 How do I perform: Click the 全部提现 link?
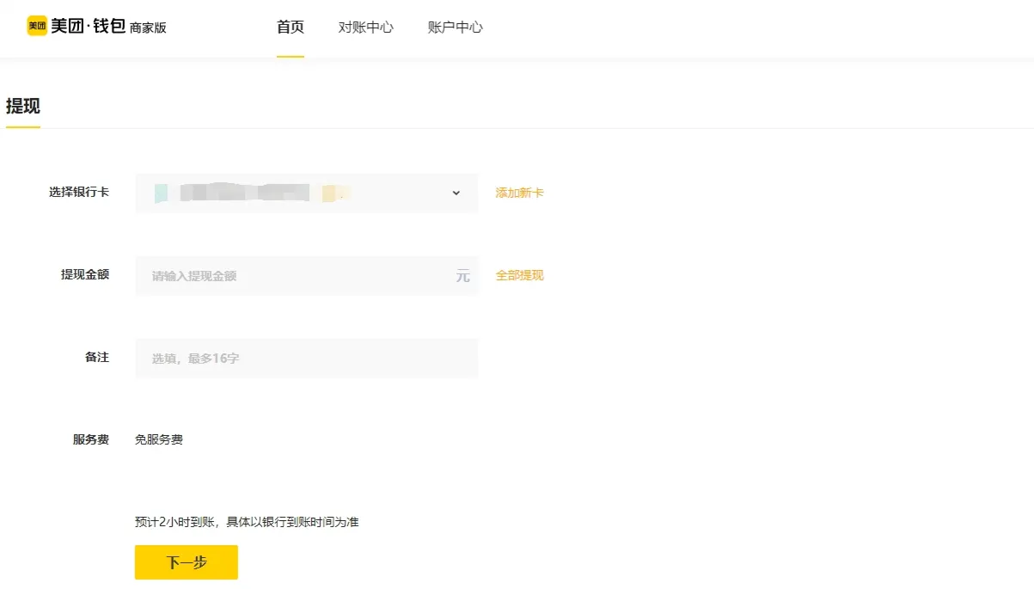click(x=519, y=275)
